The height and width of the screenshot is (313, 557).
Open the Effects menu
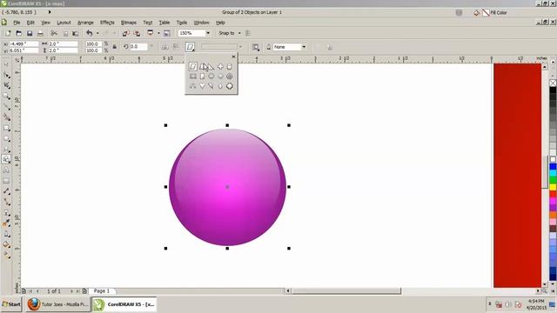(107, 23)
